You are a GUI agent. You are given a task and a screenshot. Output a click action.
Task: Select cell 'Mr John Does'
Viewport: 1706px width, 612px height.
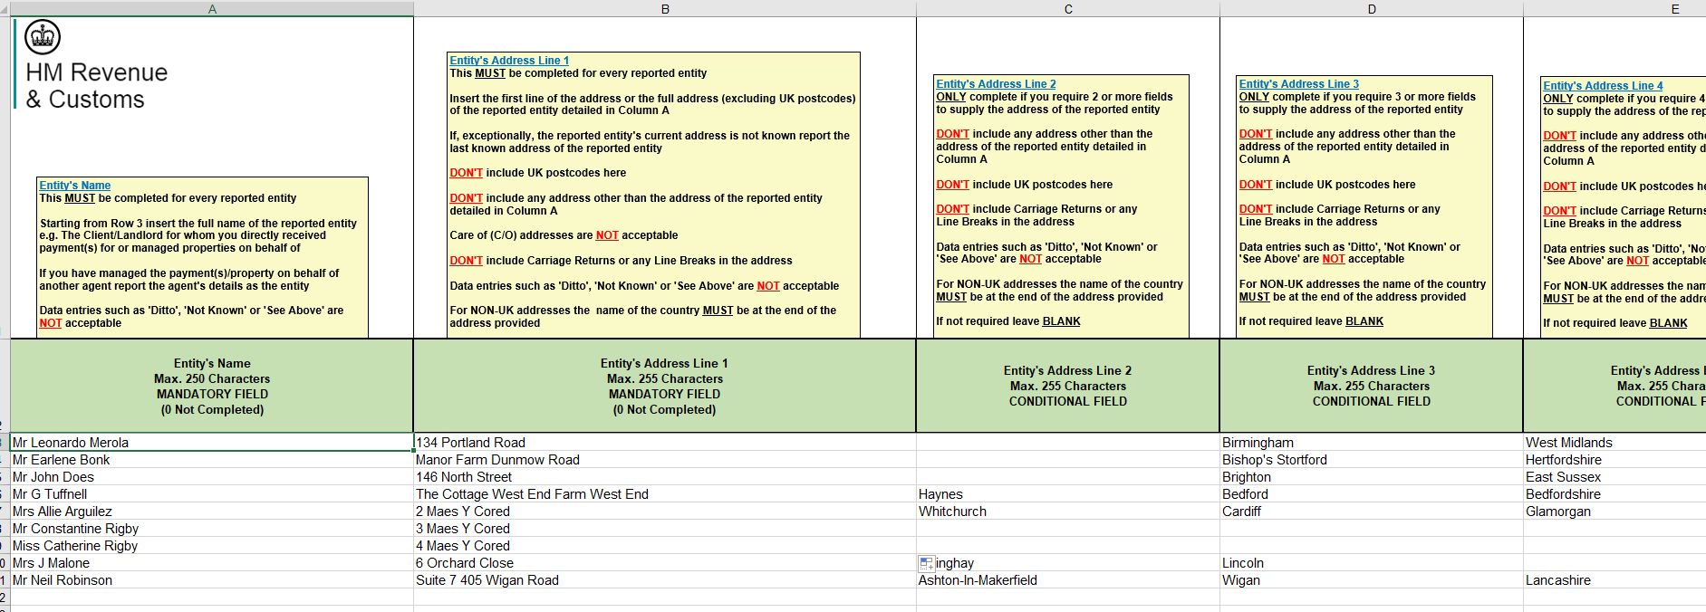212,477
